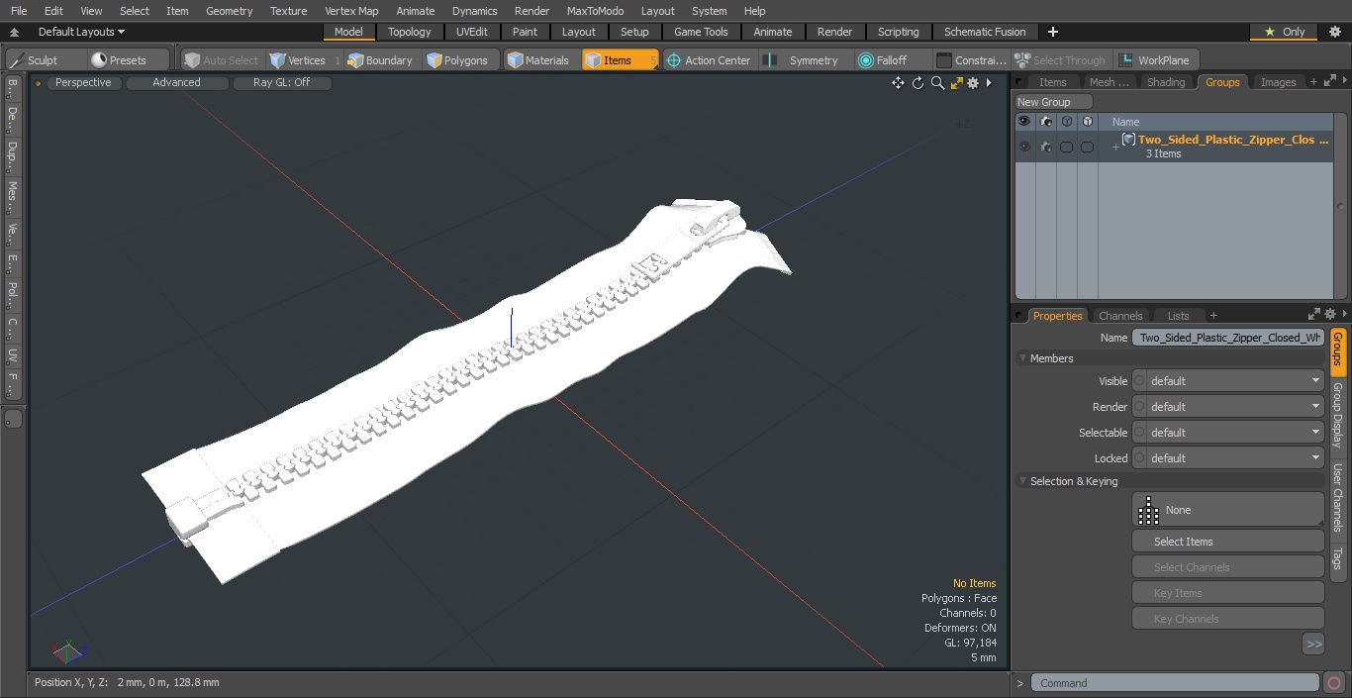This screenshot has width=1352, height=698.
Task: Open the User Channels vertical tab
Action: click(x=1338, y=498)
